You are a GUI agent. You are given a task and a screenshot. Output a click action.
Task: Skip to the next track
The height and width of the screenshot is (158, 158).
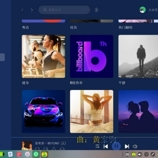click(x=127, y=146)
